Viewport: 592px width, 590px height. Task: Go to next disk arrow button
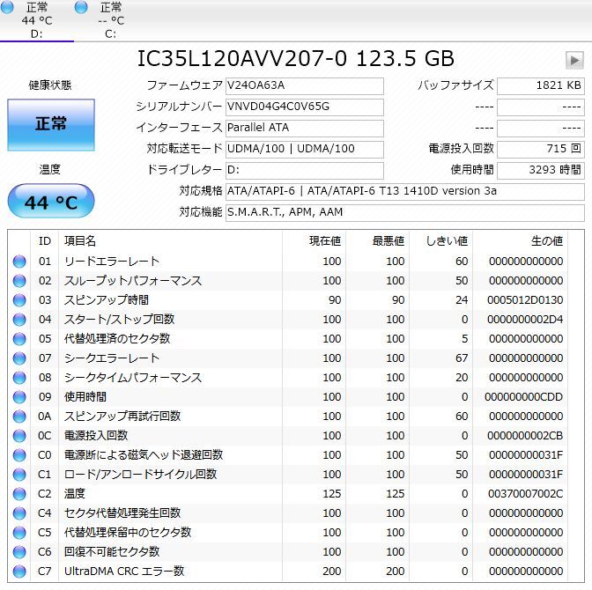574,60
